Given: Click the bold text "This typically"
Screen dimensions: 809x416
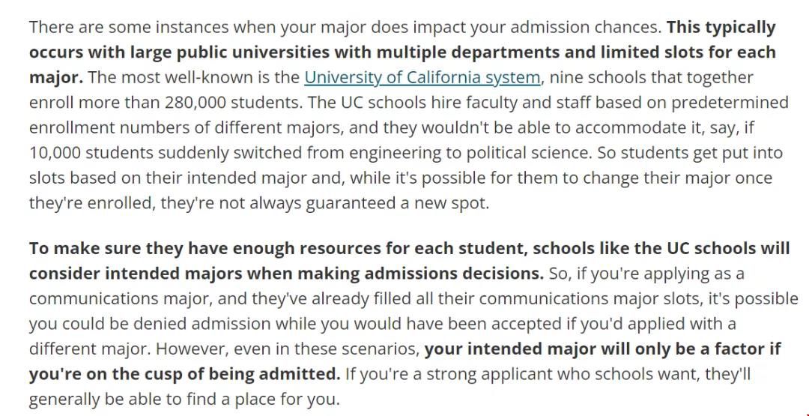Looking at the screenshot, I should tap(721, 27).
